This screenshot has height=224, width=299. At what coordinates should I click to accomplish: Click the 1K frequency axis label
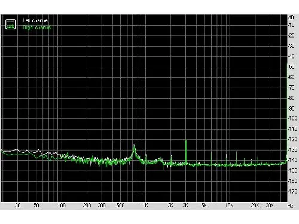145,205
